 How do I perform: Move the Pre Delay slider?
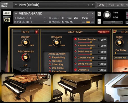tap(116, 53)
